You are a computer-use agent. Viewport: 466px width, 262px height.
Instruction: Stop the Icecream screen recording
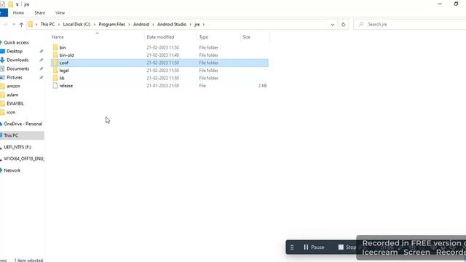tap(347, 247)
